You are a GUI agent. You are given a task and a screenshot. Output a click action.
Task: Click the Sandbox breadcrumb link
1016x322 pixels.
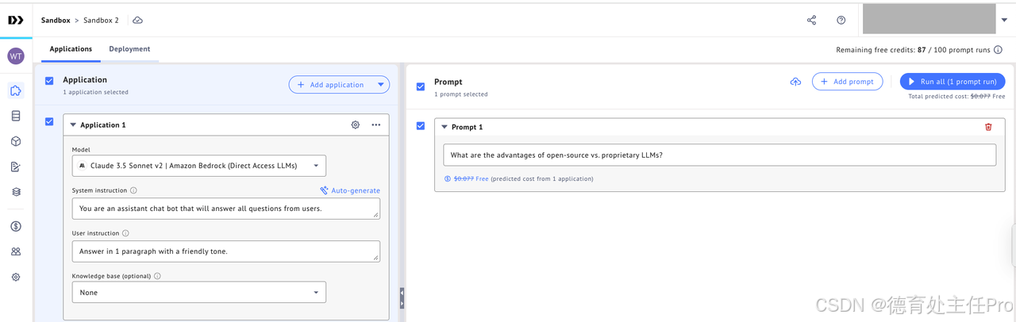[x=55, y=20]
